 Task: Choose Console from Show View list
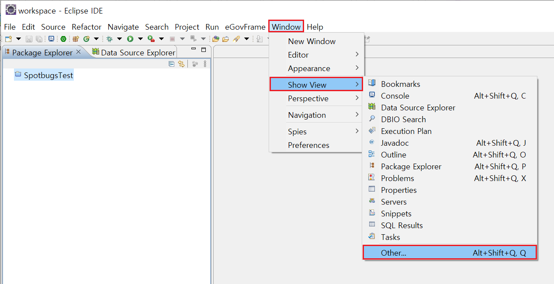(395, 96)
